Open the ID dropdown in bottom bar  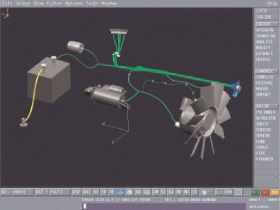click(6, 192)
